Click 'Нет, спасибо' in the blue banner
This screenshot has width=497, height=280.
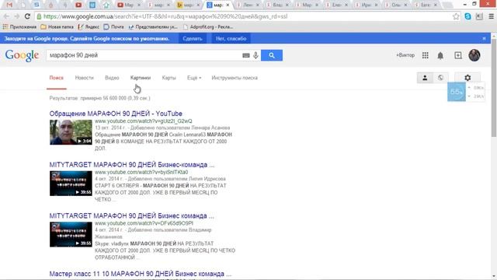(231, 38)
